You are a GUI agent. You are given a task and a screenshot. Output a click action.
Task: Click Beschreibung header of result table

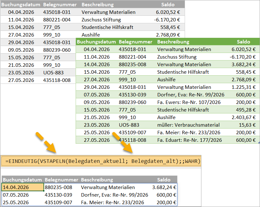coord(97,180)
